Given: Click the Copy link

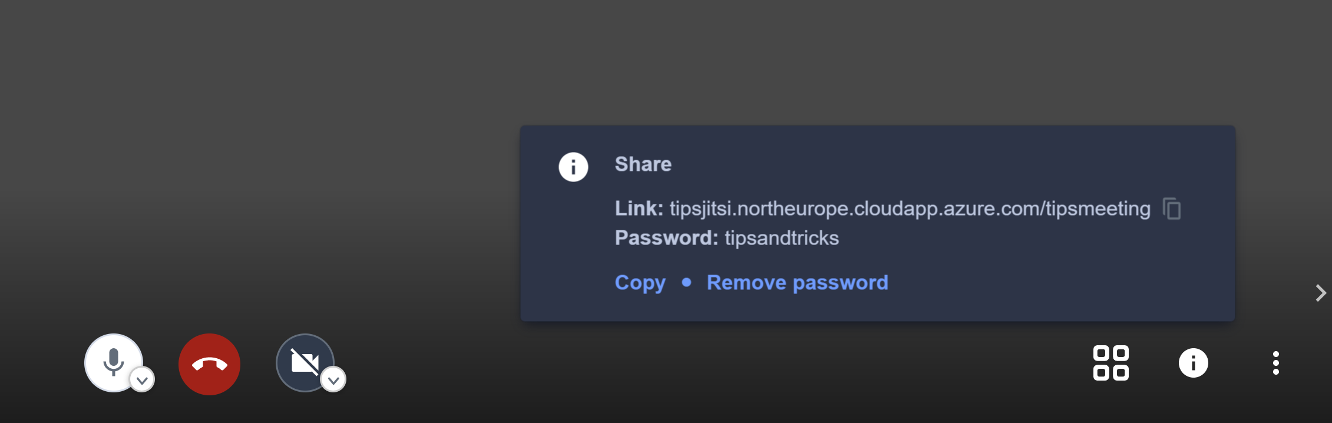Looking at the screenshot, I should point(640,283).
